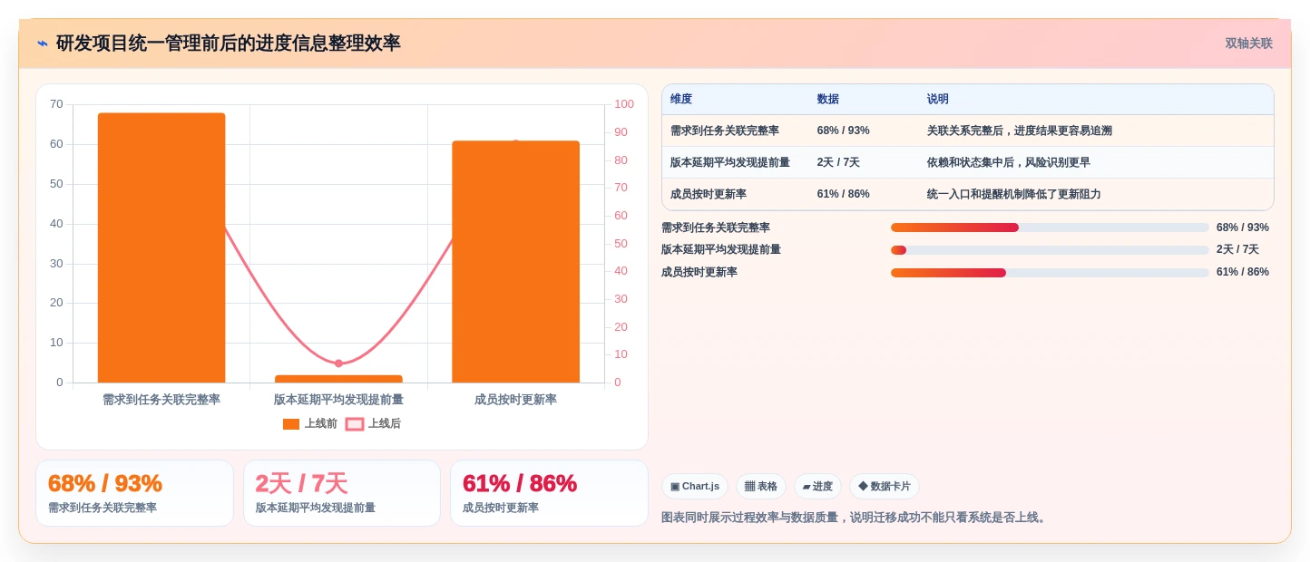This screenshot has height=562, width=1310.
Task: Click the 进度 tag chip
Action: tap(817, 487)
